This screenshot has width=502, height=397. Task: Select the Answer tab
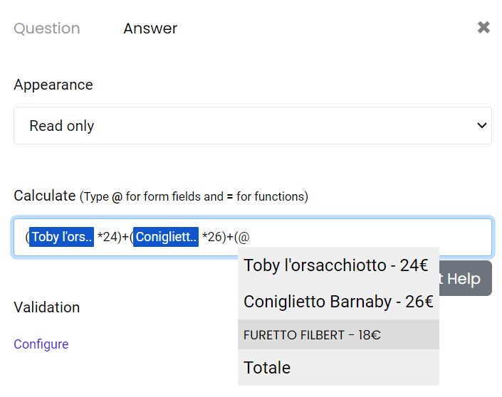(150, 28)
